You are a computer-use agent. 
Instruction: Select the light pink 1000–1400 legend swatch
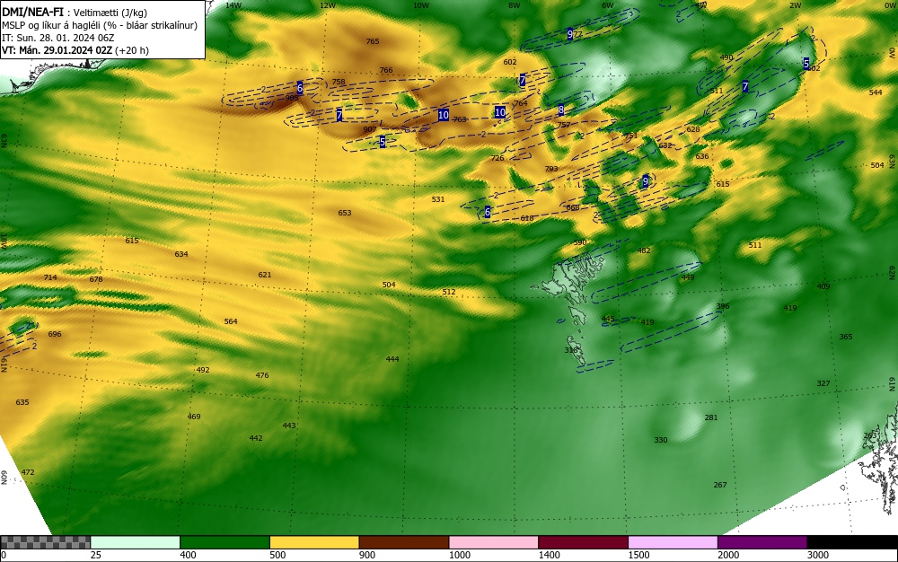pos(494,542)
